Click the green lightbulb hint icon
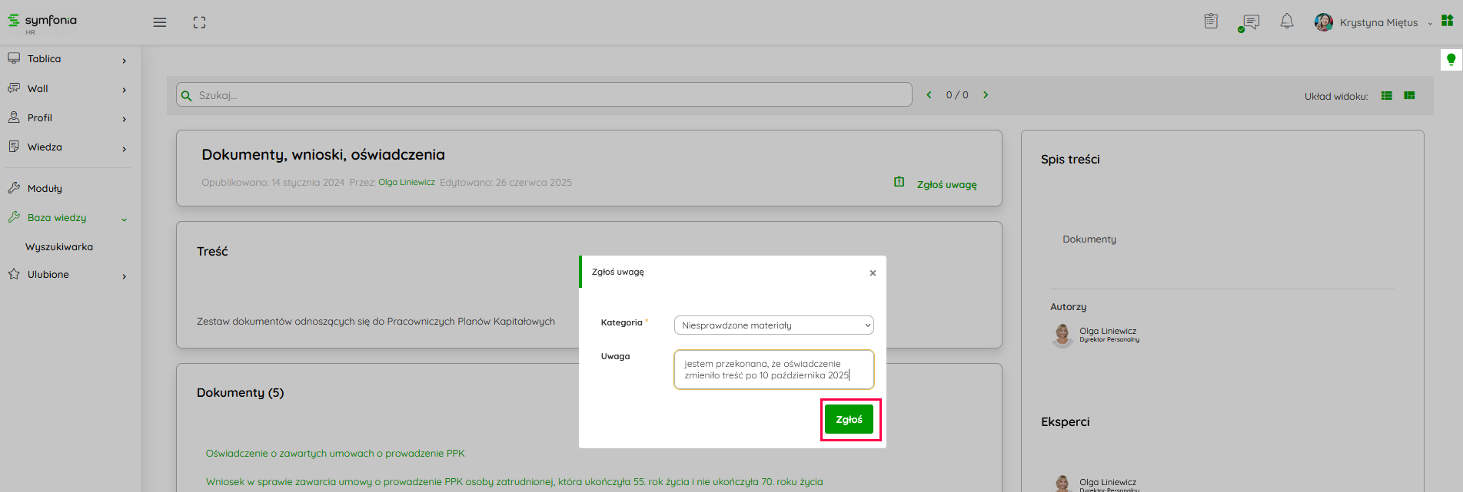1463x492 pixels. (x=1451, y=59)
